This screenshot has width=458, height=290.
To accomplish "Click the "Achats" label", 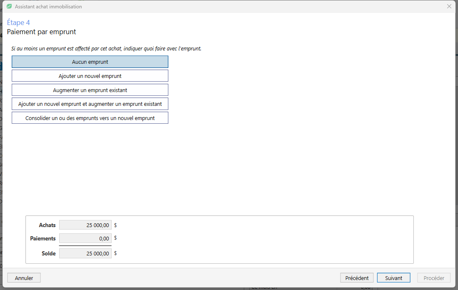I will [x=48, y=225].
